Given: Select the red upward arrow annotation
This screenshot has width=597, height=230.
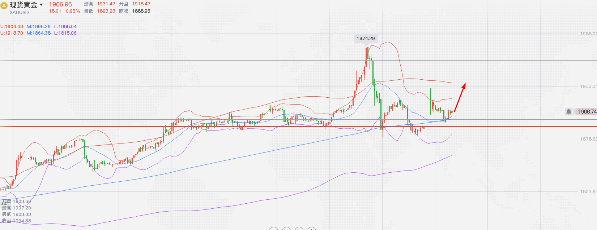Looking at the screenshot, I should point(460,97).
